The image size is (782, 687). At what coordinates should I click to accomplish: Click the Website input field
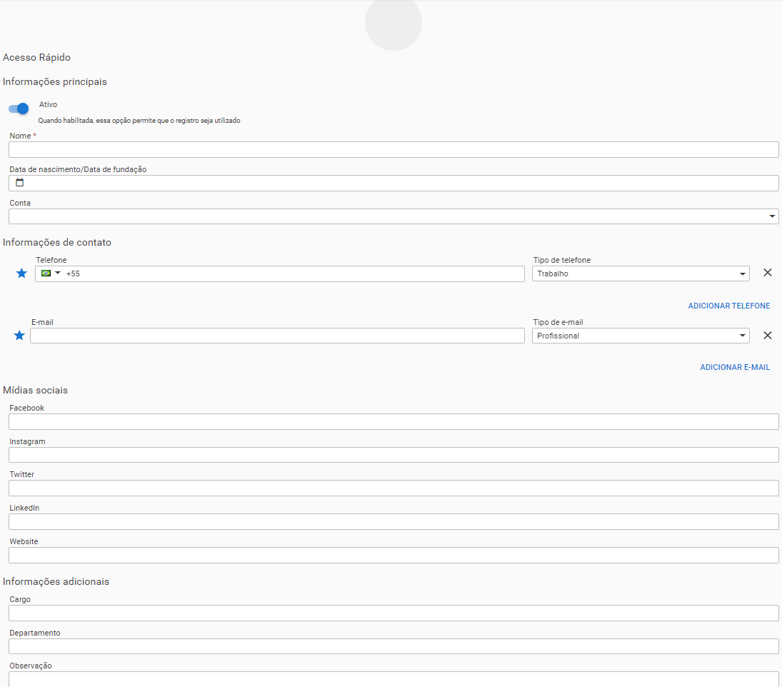pyautogui.click(x=393, y=556)
